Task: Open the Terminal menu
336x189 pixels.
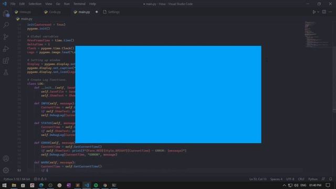Action: [79, 4]
